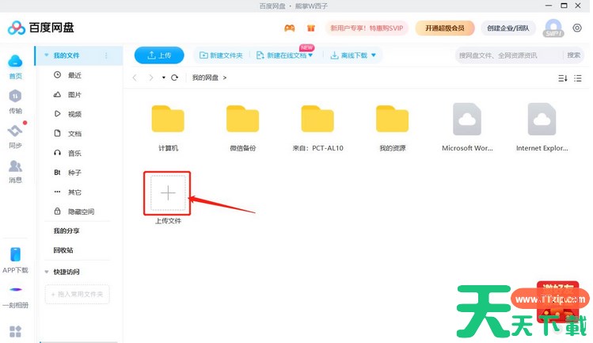Click 创建企业/团队 button

pos(508,28)
